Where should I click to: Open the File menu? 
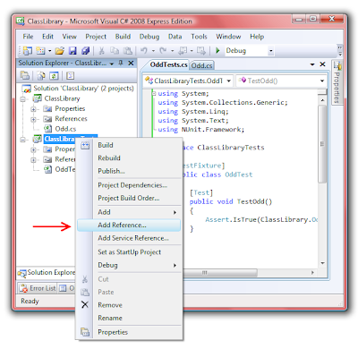click(28, 37)
